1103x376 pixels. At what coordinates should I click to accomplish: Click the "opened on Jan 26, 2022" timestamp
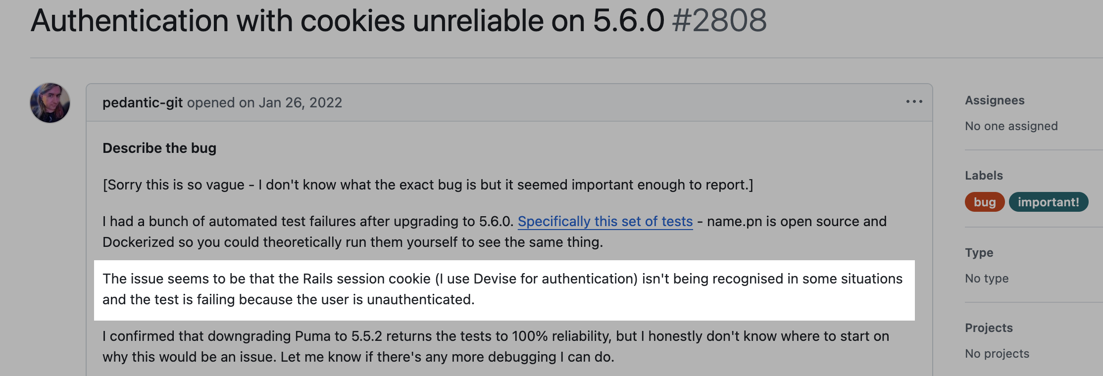pos(264,102)
